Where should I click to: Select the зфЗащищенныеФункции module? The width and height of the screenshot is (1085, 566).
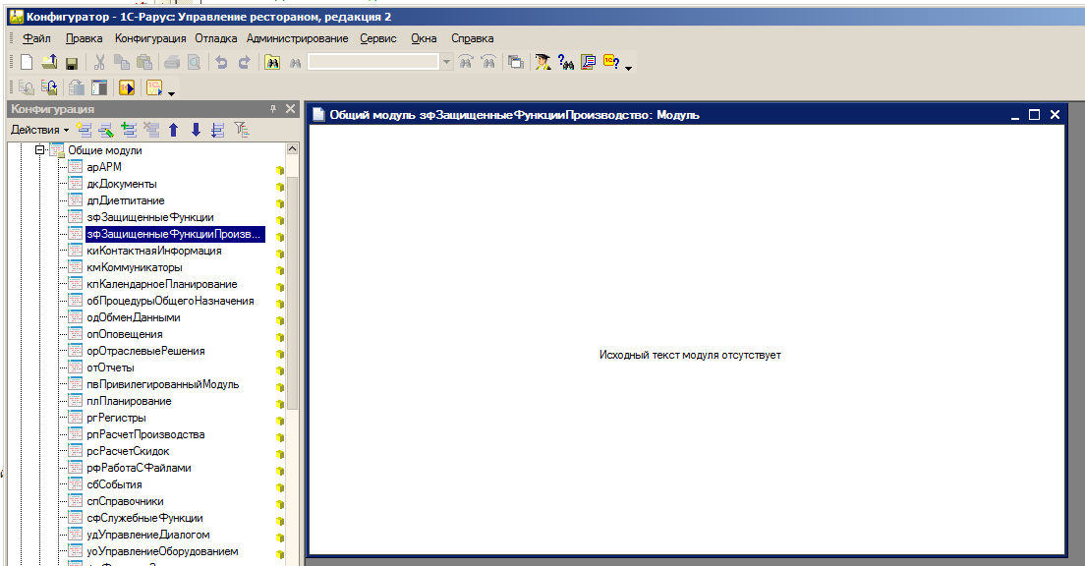150,217
